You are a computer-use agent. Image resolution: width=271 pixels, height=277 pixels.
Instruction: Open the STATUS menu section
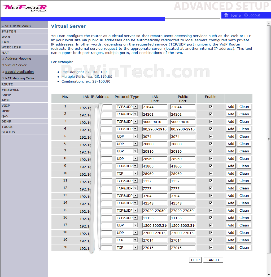point(8,132)
